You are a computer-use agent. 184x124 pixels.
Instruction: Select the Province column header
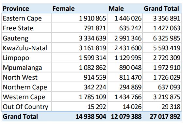point(16,8)
